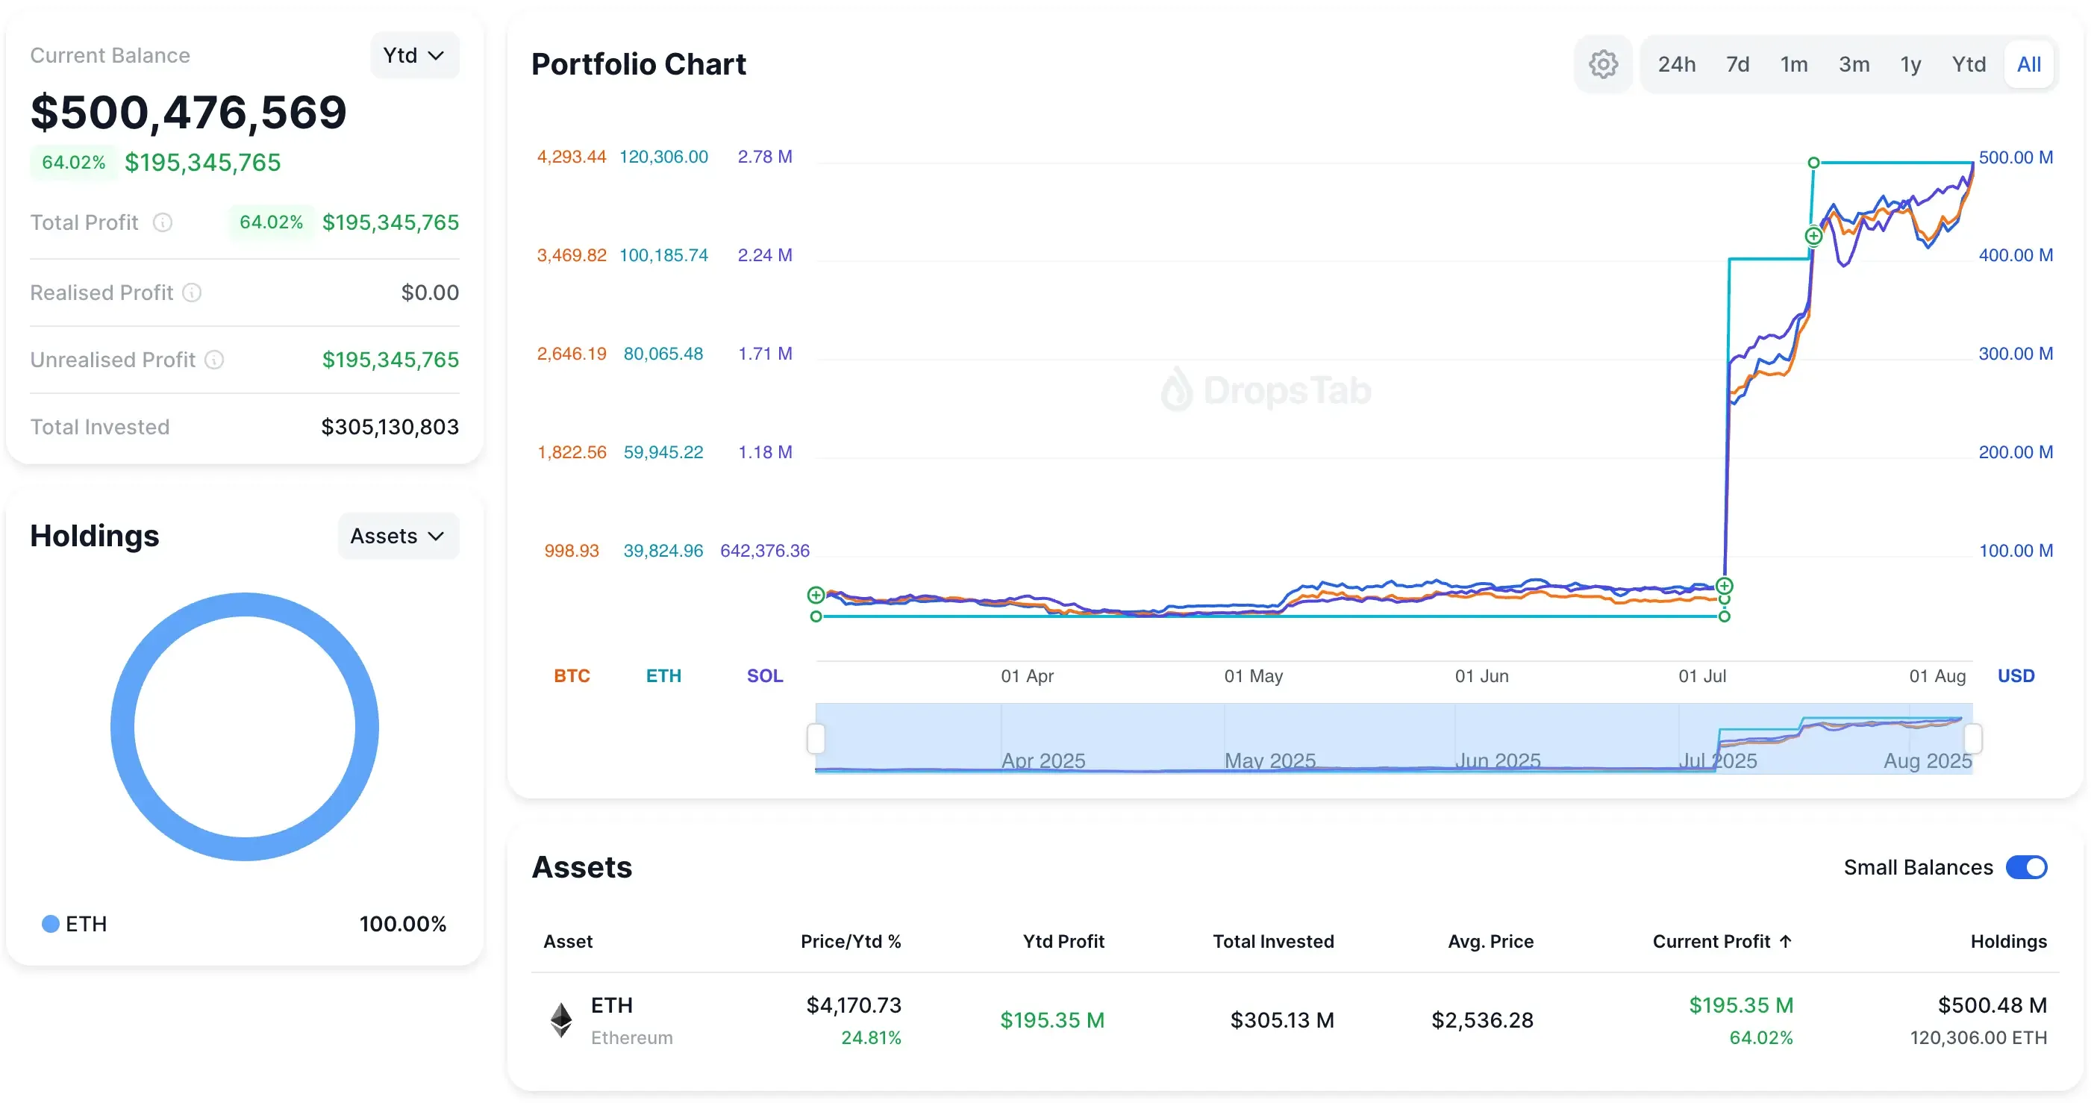2094x1103 pixels.
Task: Select the 1y timeframe tab
Action: [1910, 63]
